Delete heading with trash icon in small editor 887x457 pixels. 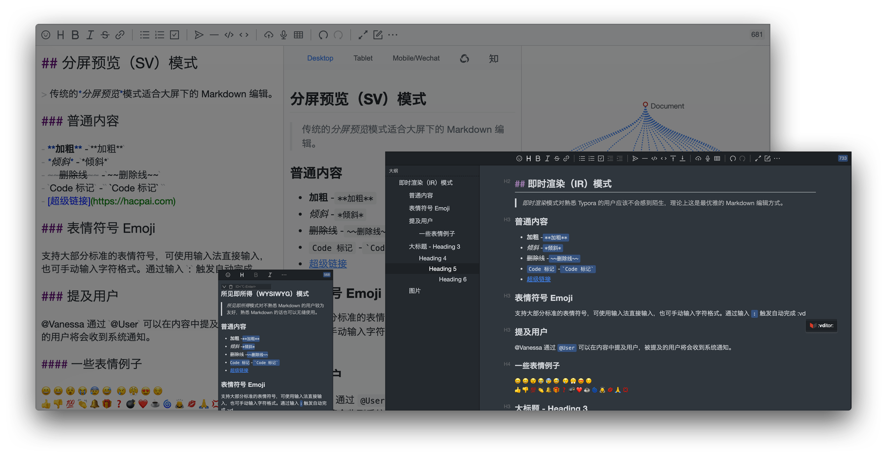(x=231, y=286)
